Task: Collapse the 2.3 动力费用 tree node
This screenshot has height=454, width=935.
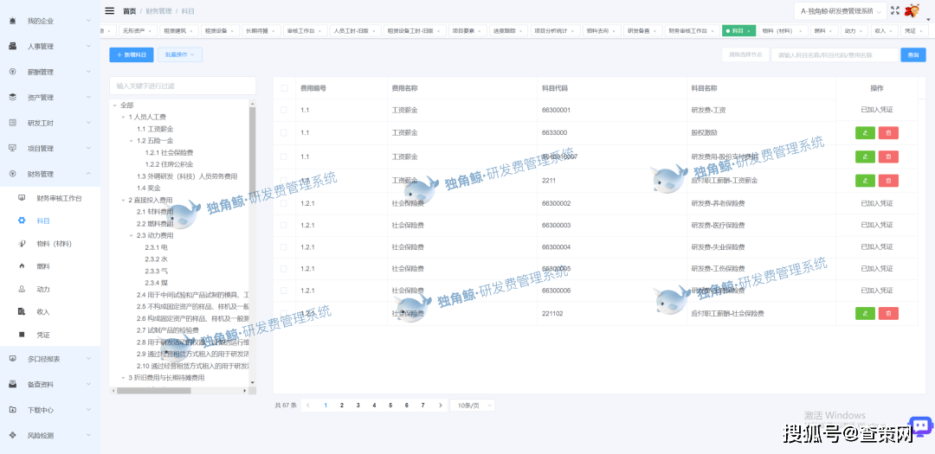Action: (x=132, y=235)
